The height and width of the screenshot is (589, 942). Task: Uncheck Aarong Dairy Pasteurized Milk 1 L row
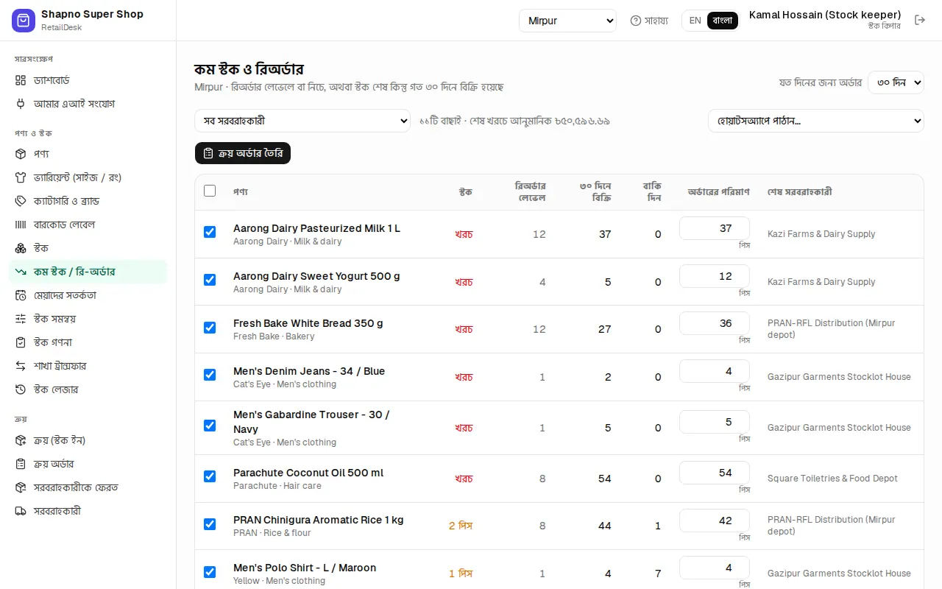click(210, 232)
